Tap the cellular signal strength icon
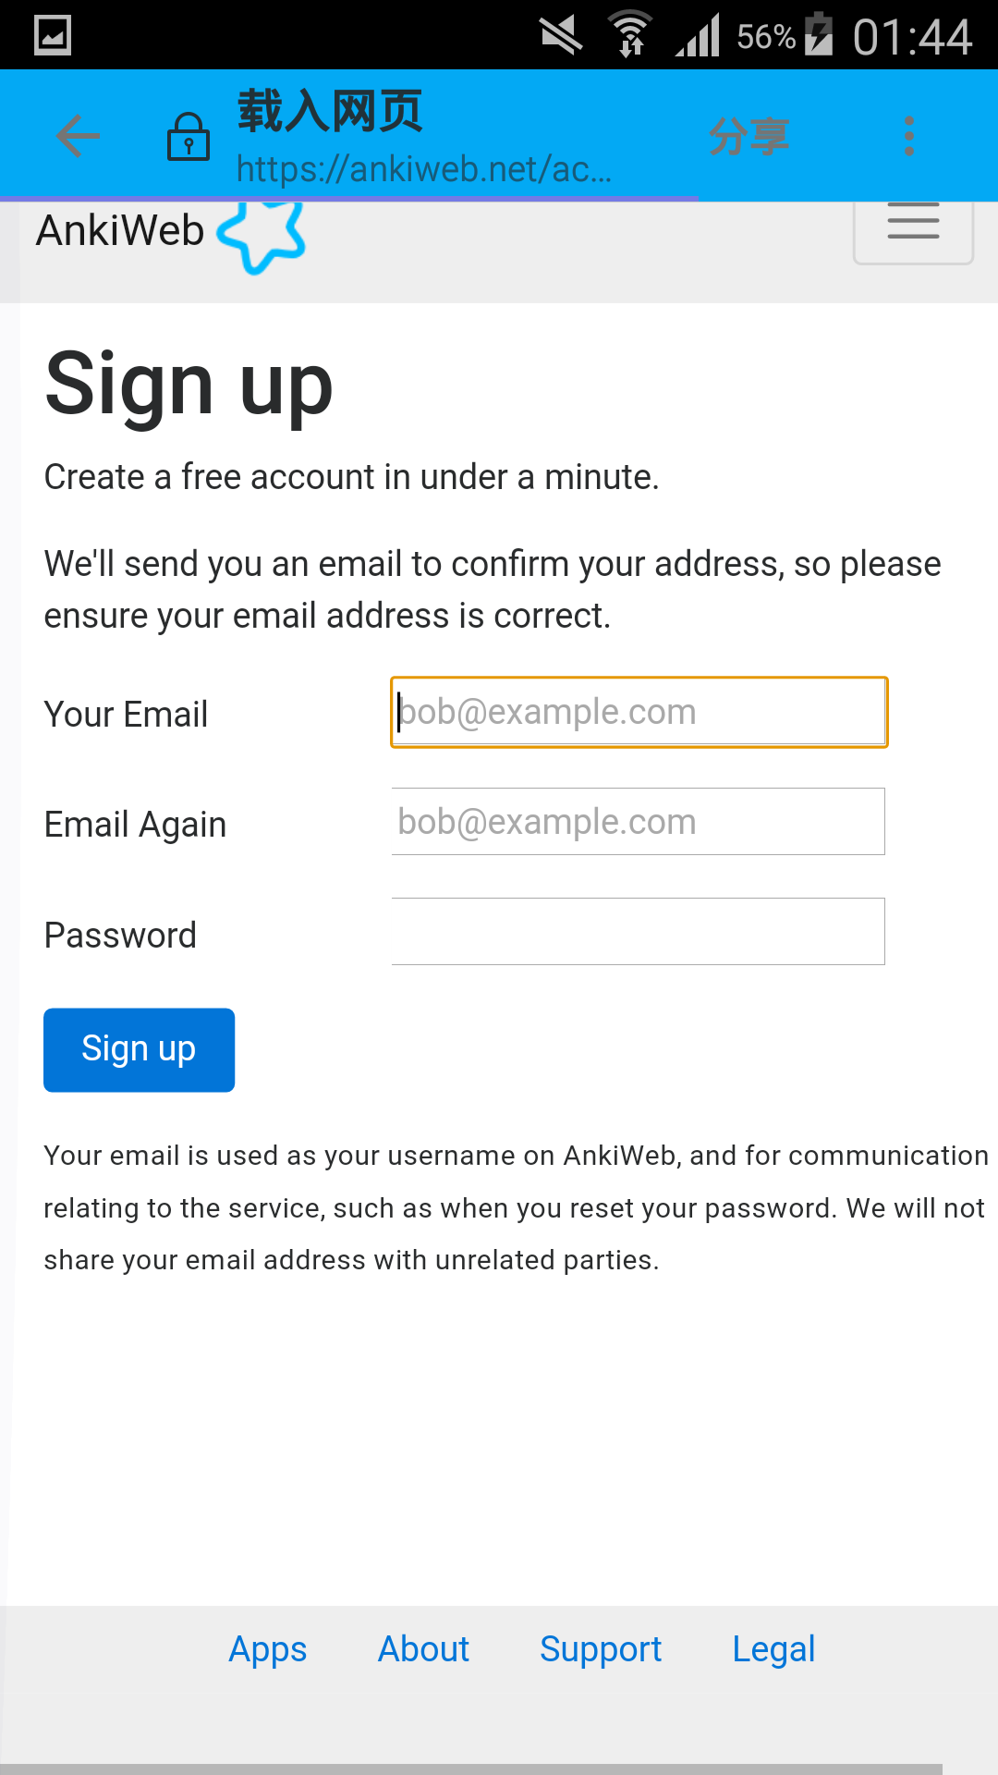998x1775 pixels. coord(698,35)
